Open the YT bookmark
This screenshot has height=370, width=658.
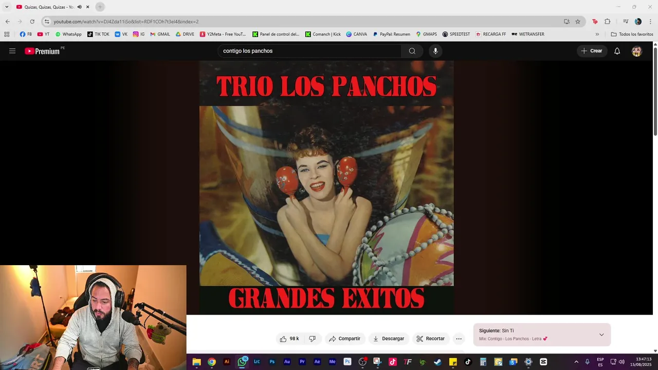(x=43, y=34)
